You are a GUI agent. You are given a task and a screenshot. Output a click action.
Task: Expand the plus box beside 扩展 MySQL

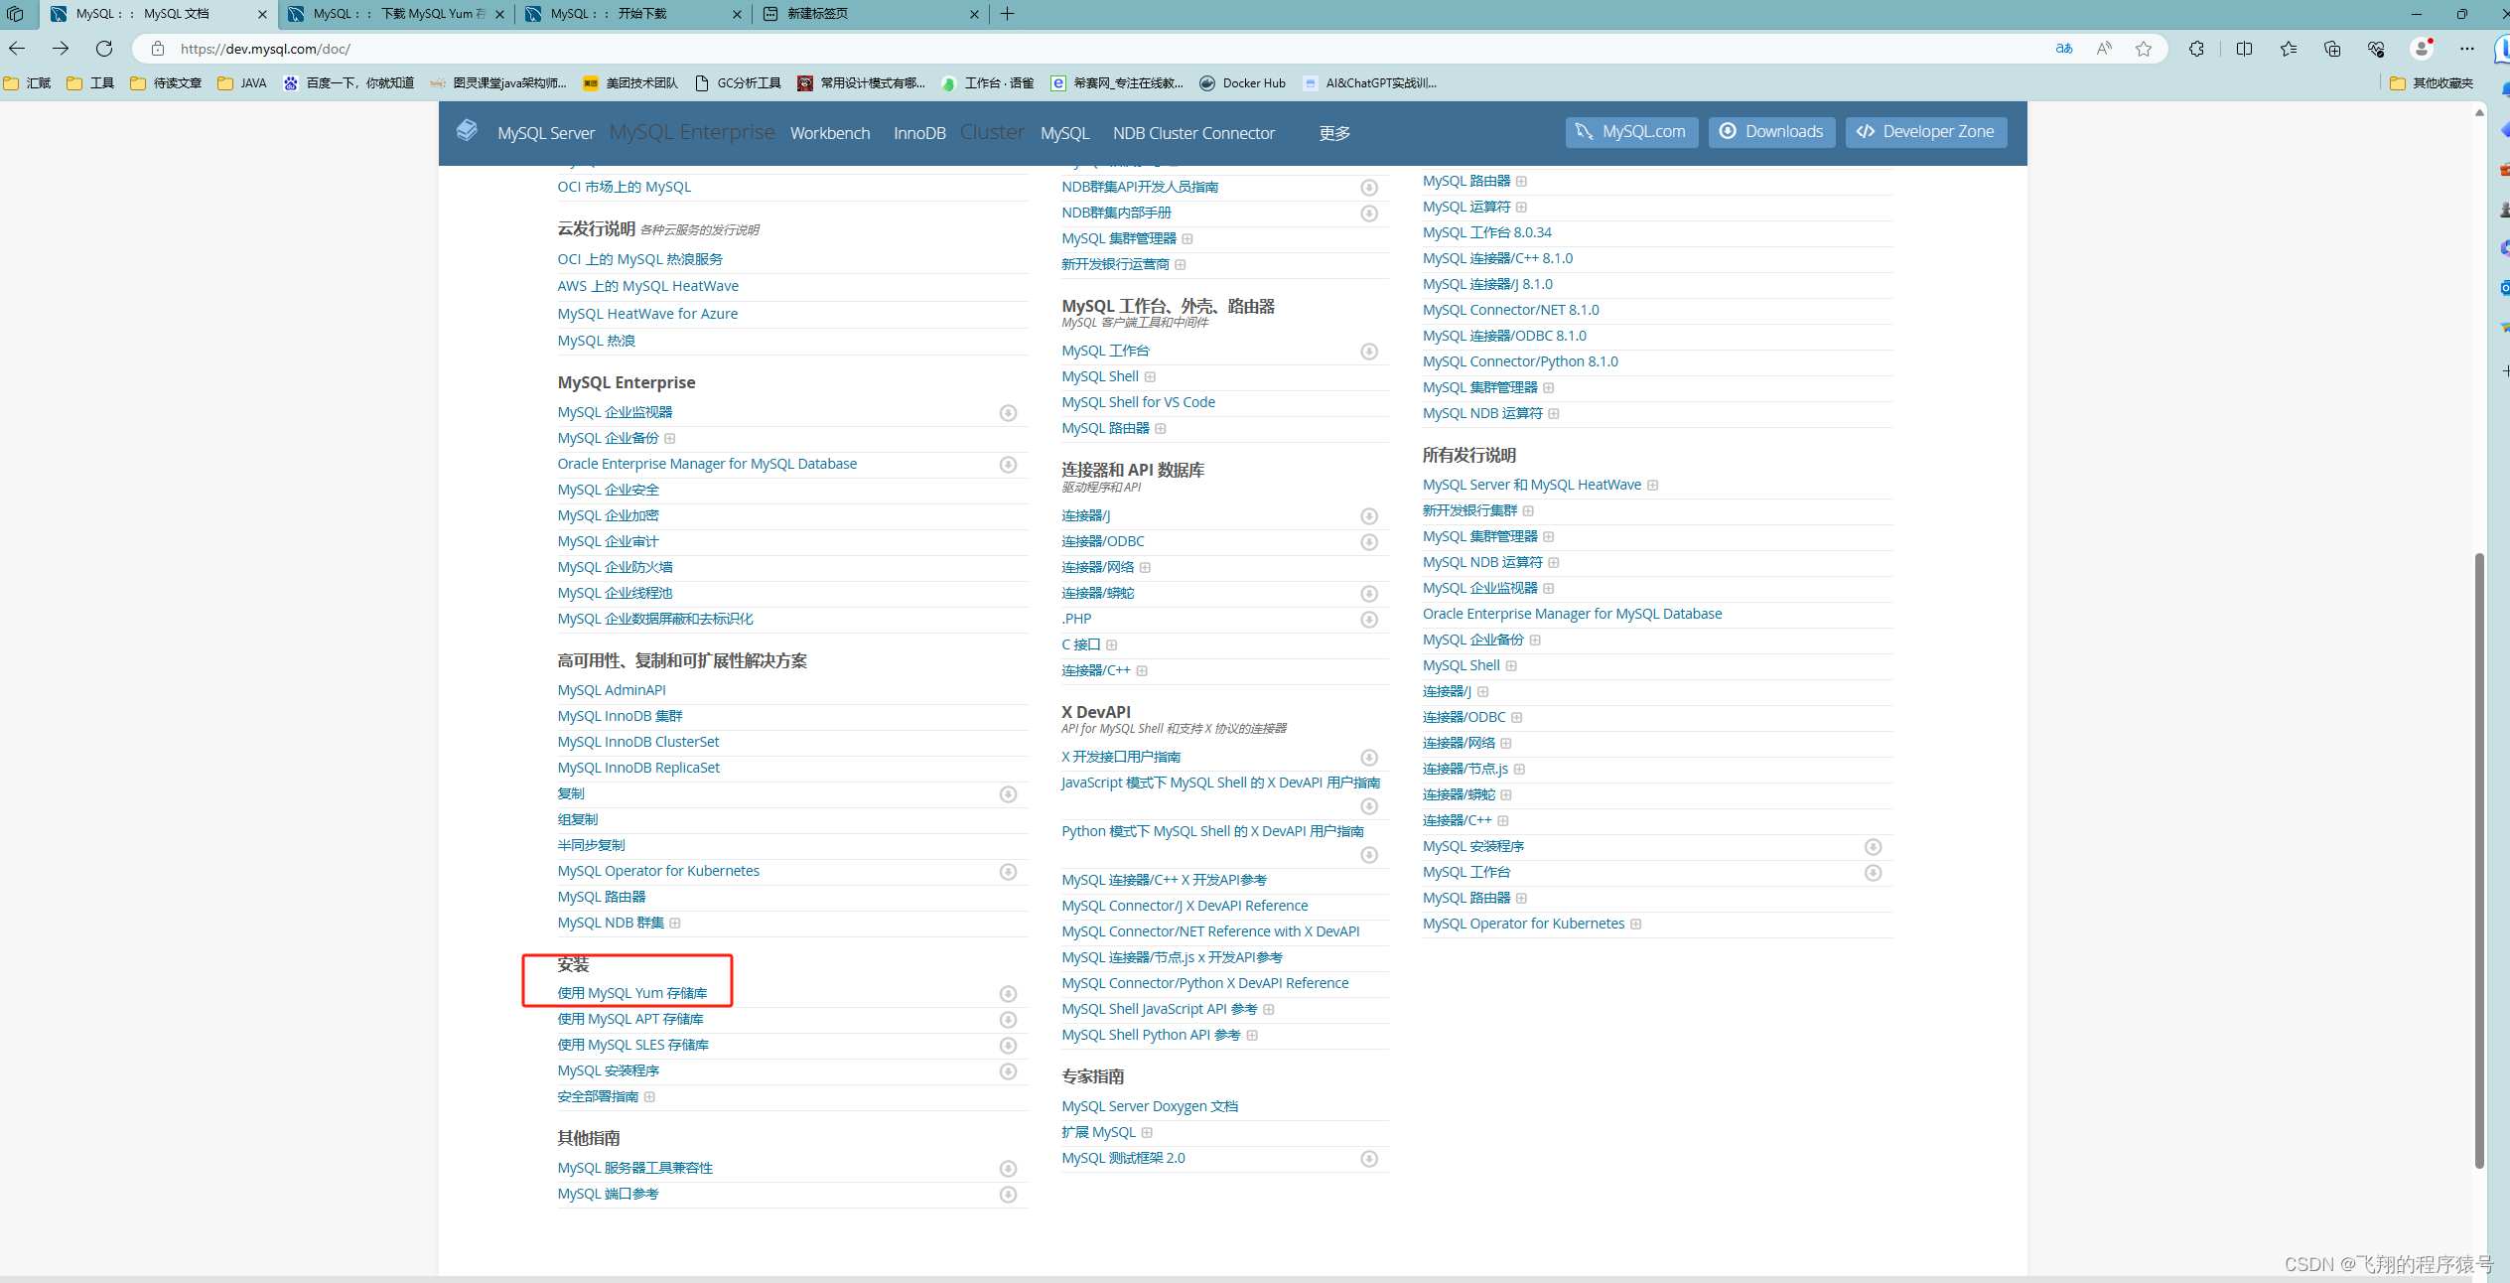pyautogui.click(x=1147, y=1133)
